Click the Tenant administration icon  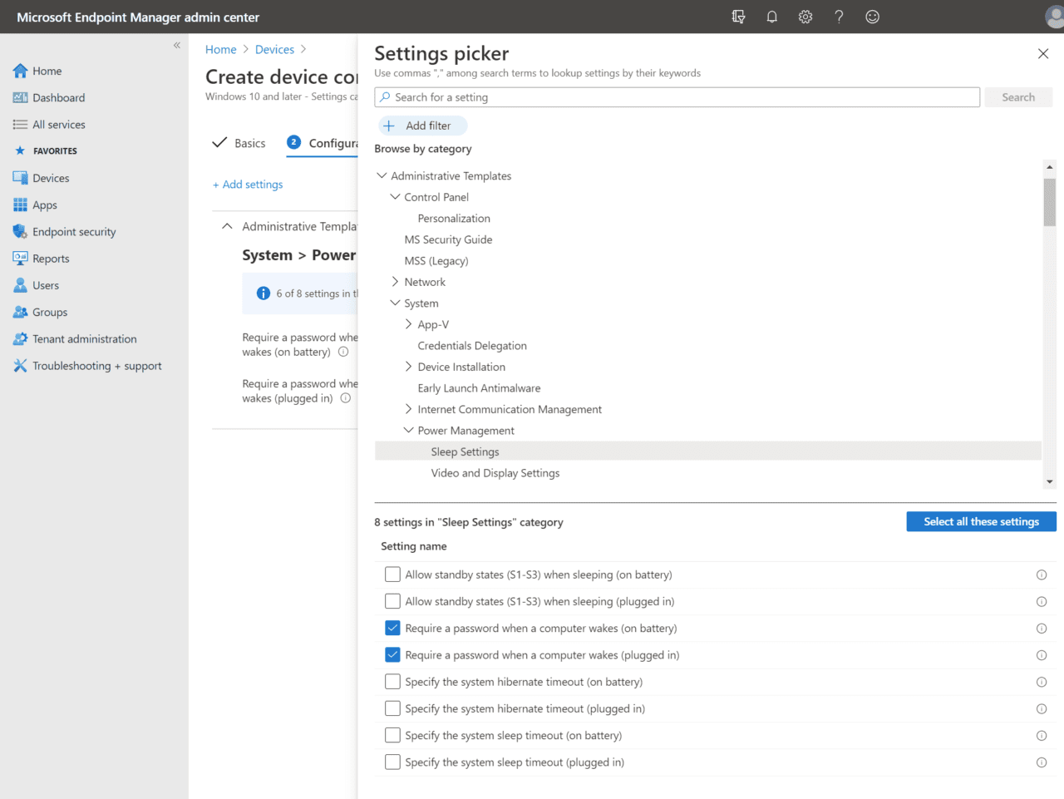[20, 338]
